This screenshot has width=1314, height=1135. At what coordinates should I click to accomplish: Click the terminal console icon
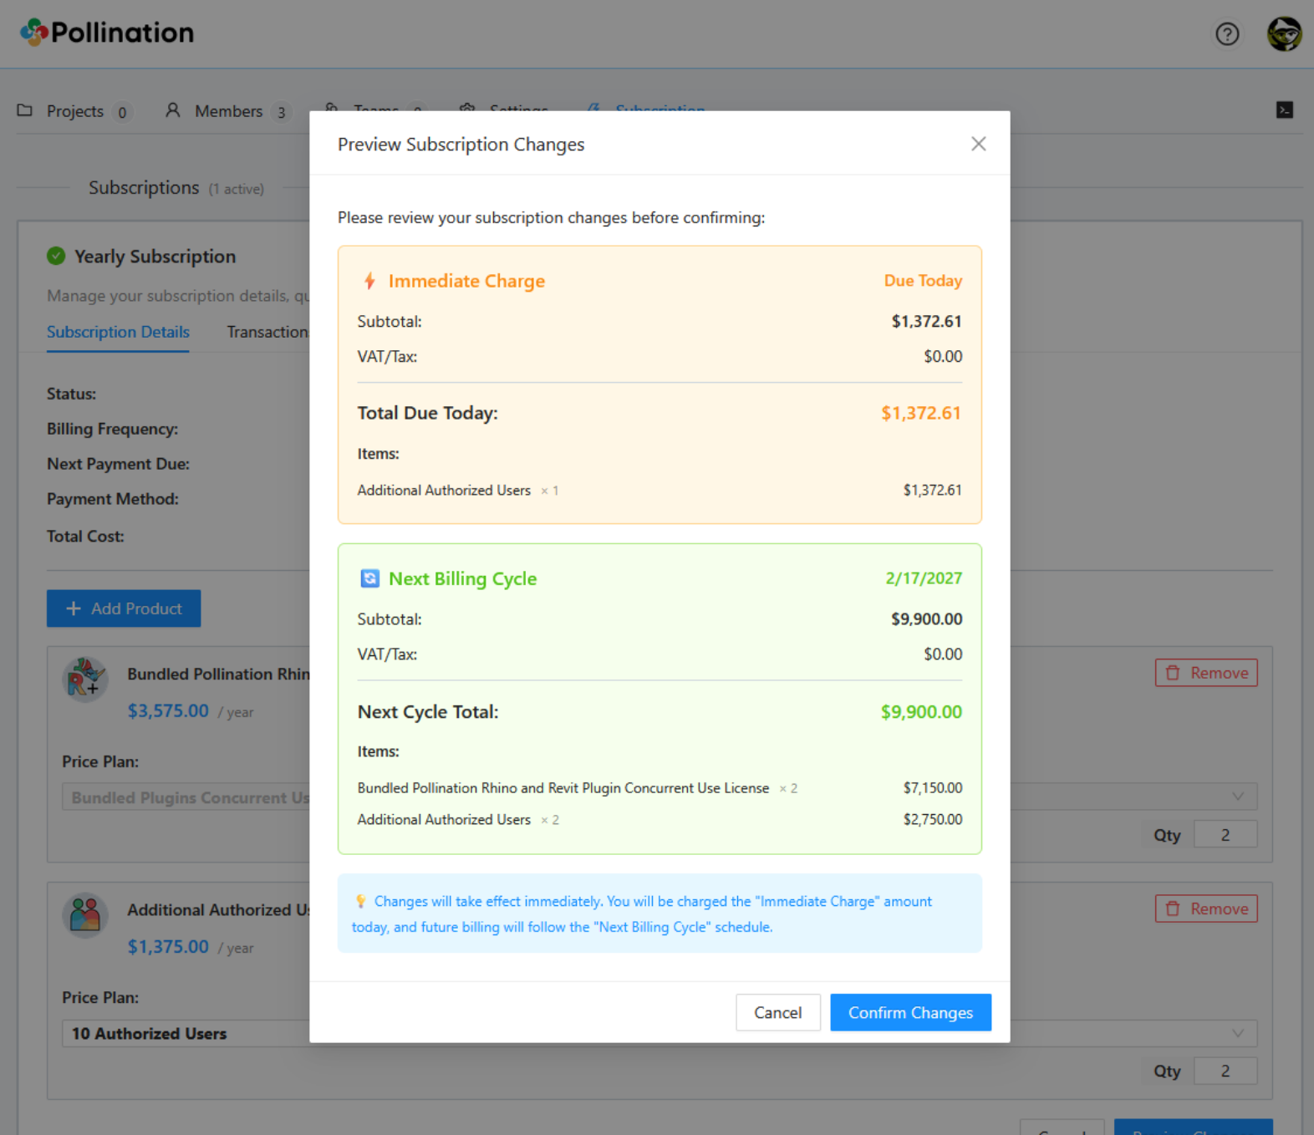pyautogui.click(x=1284, y=110)
